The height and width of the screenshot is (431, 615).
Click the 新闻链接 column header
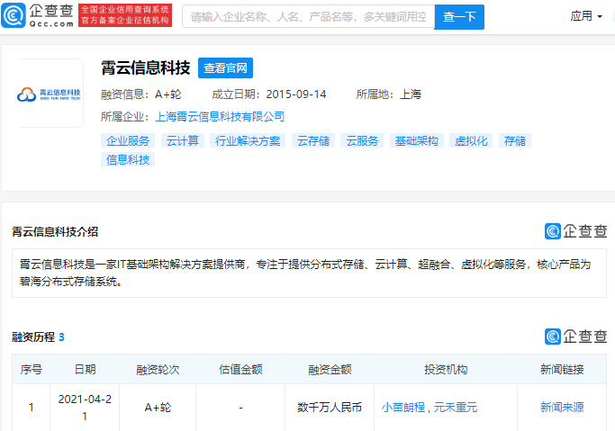click(562, 369)
